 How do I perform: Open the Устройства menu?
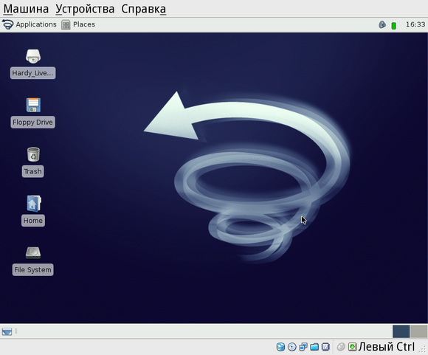(x=85, y=9)
